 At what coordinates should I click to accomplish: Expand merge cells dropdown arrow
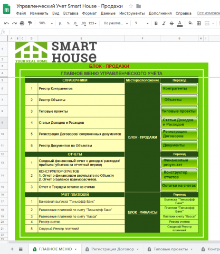click(x=213, y=23)
